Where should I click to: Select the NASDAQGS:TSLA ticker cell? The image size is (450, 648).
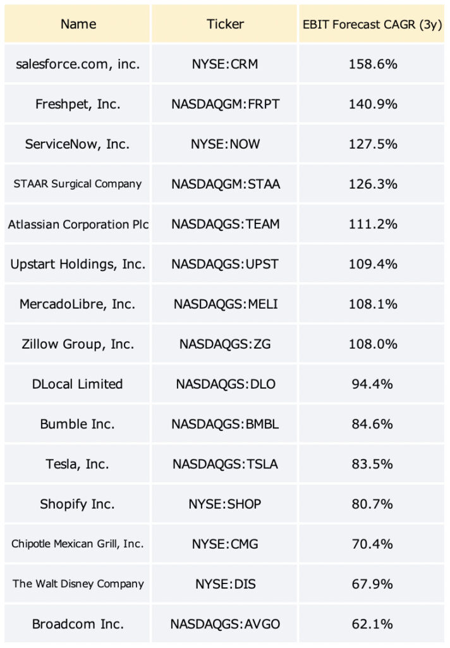point(224,464)
